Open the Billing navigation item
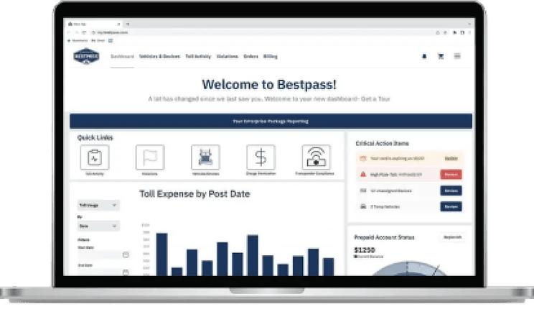The width and height of the screenshot is (534, 312). 270,56
